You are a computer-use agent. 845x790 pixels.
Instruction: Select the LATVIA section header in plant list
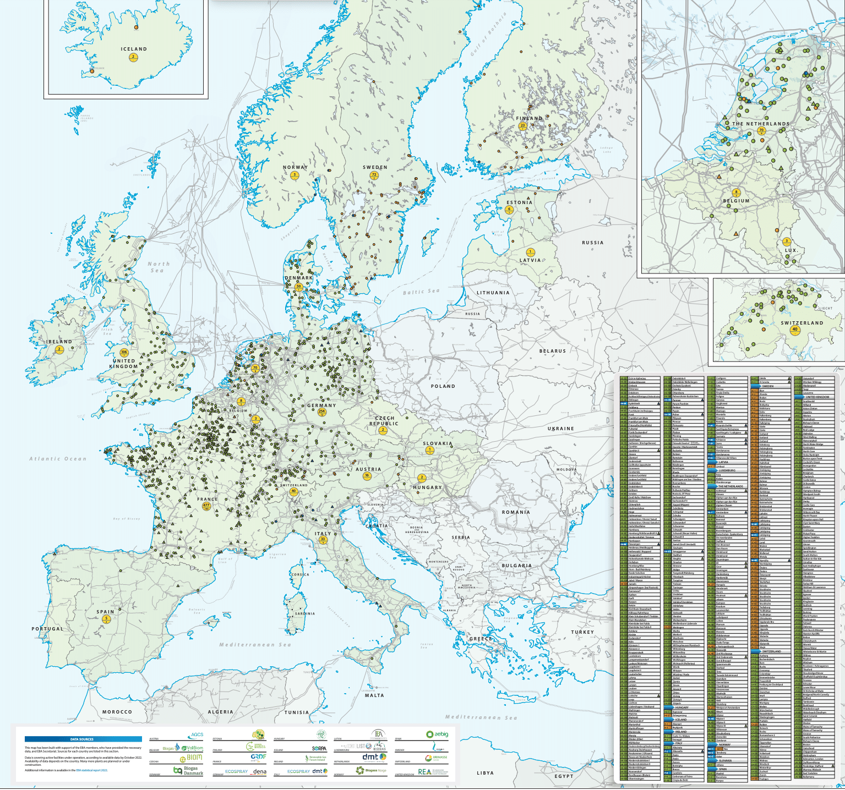click(727, 462)
